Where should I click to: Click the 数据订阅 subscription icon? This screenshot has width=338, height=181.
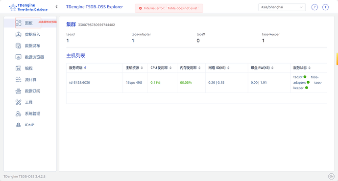coord(18,91)
